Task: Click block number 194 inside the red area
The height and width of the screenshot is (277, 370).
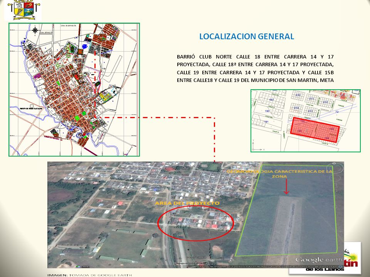Action: pyautogui.click(x=327, y=138)
